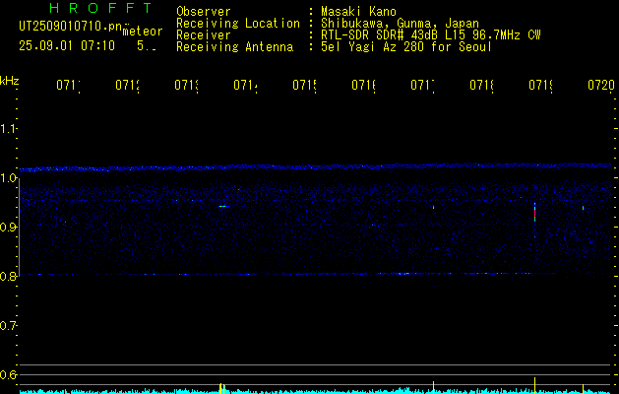Click the 0.6 kHz frequency axis label
Screen dimensions: 619x394
click(x=8, y=374)
